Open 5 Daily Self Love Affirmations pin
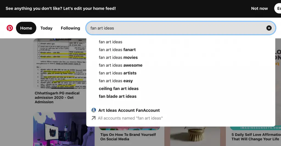 [x=256, y=137]
